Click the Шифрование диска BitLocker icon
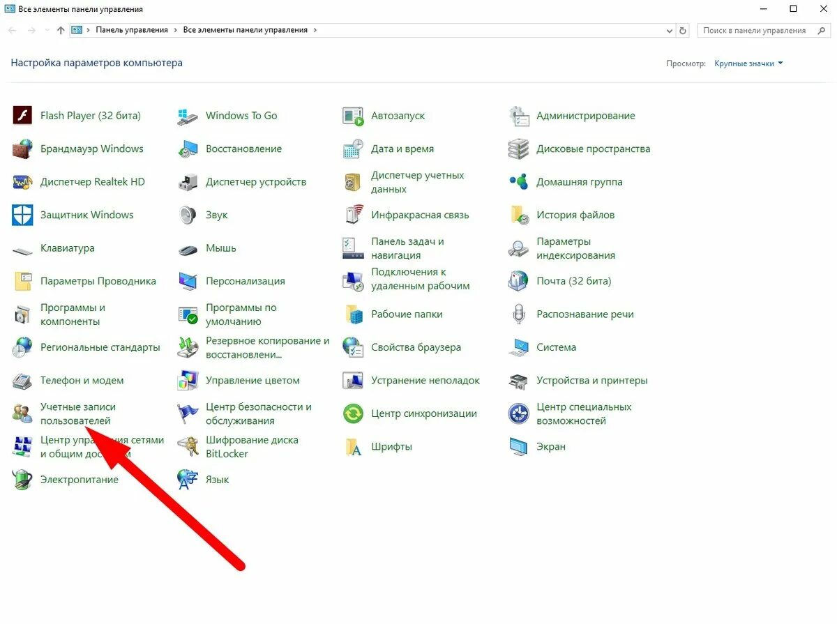Image resolution: width=837 pixels, height=624 pixels. point(188,447)
